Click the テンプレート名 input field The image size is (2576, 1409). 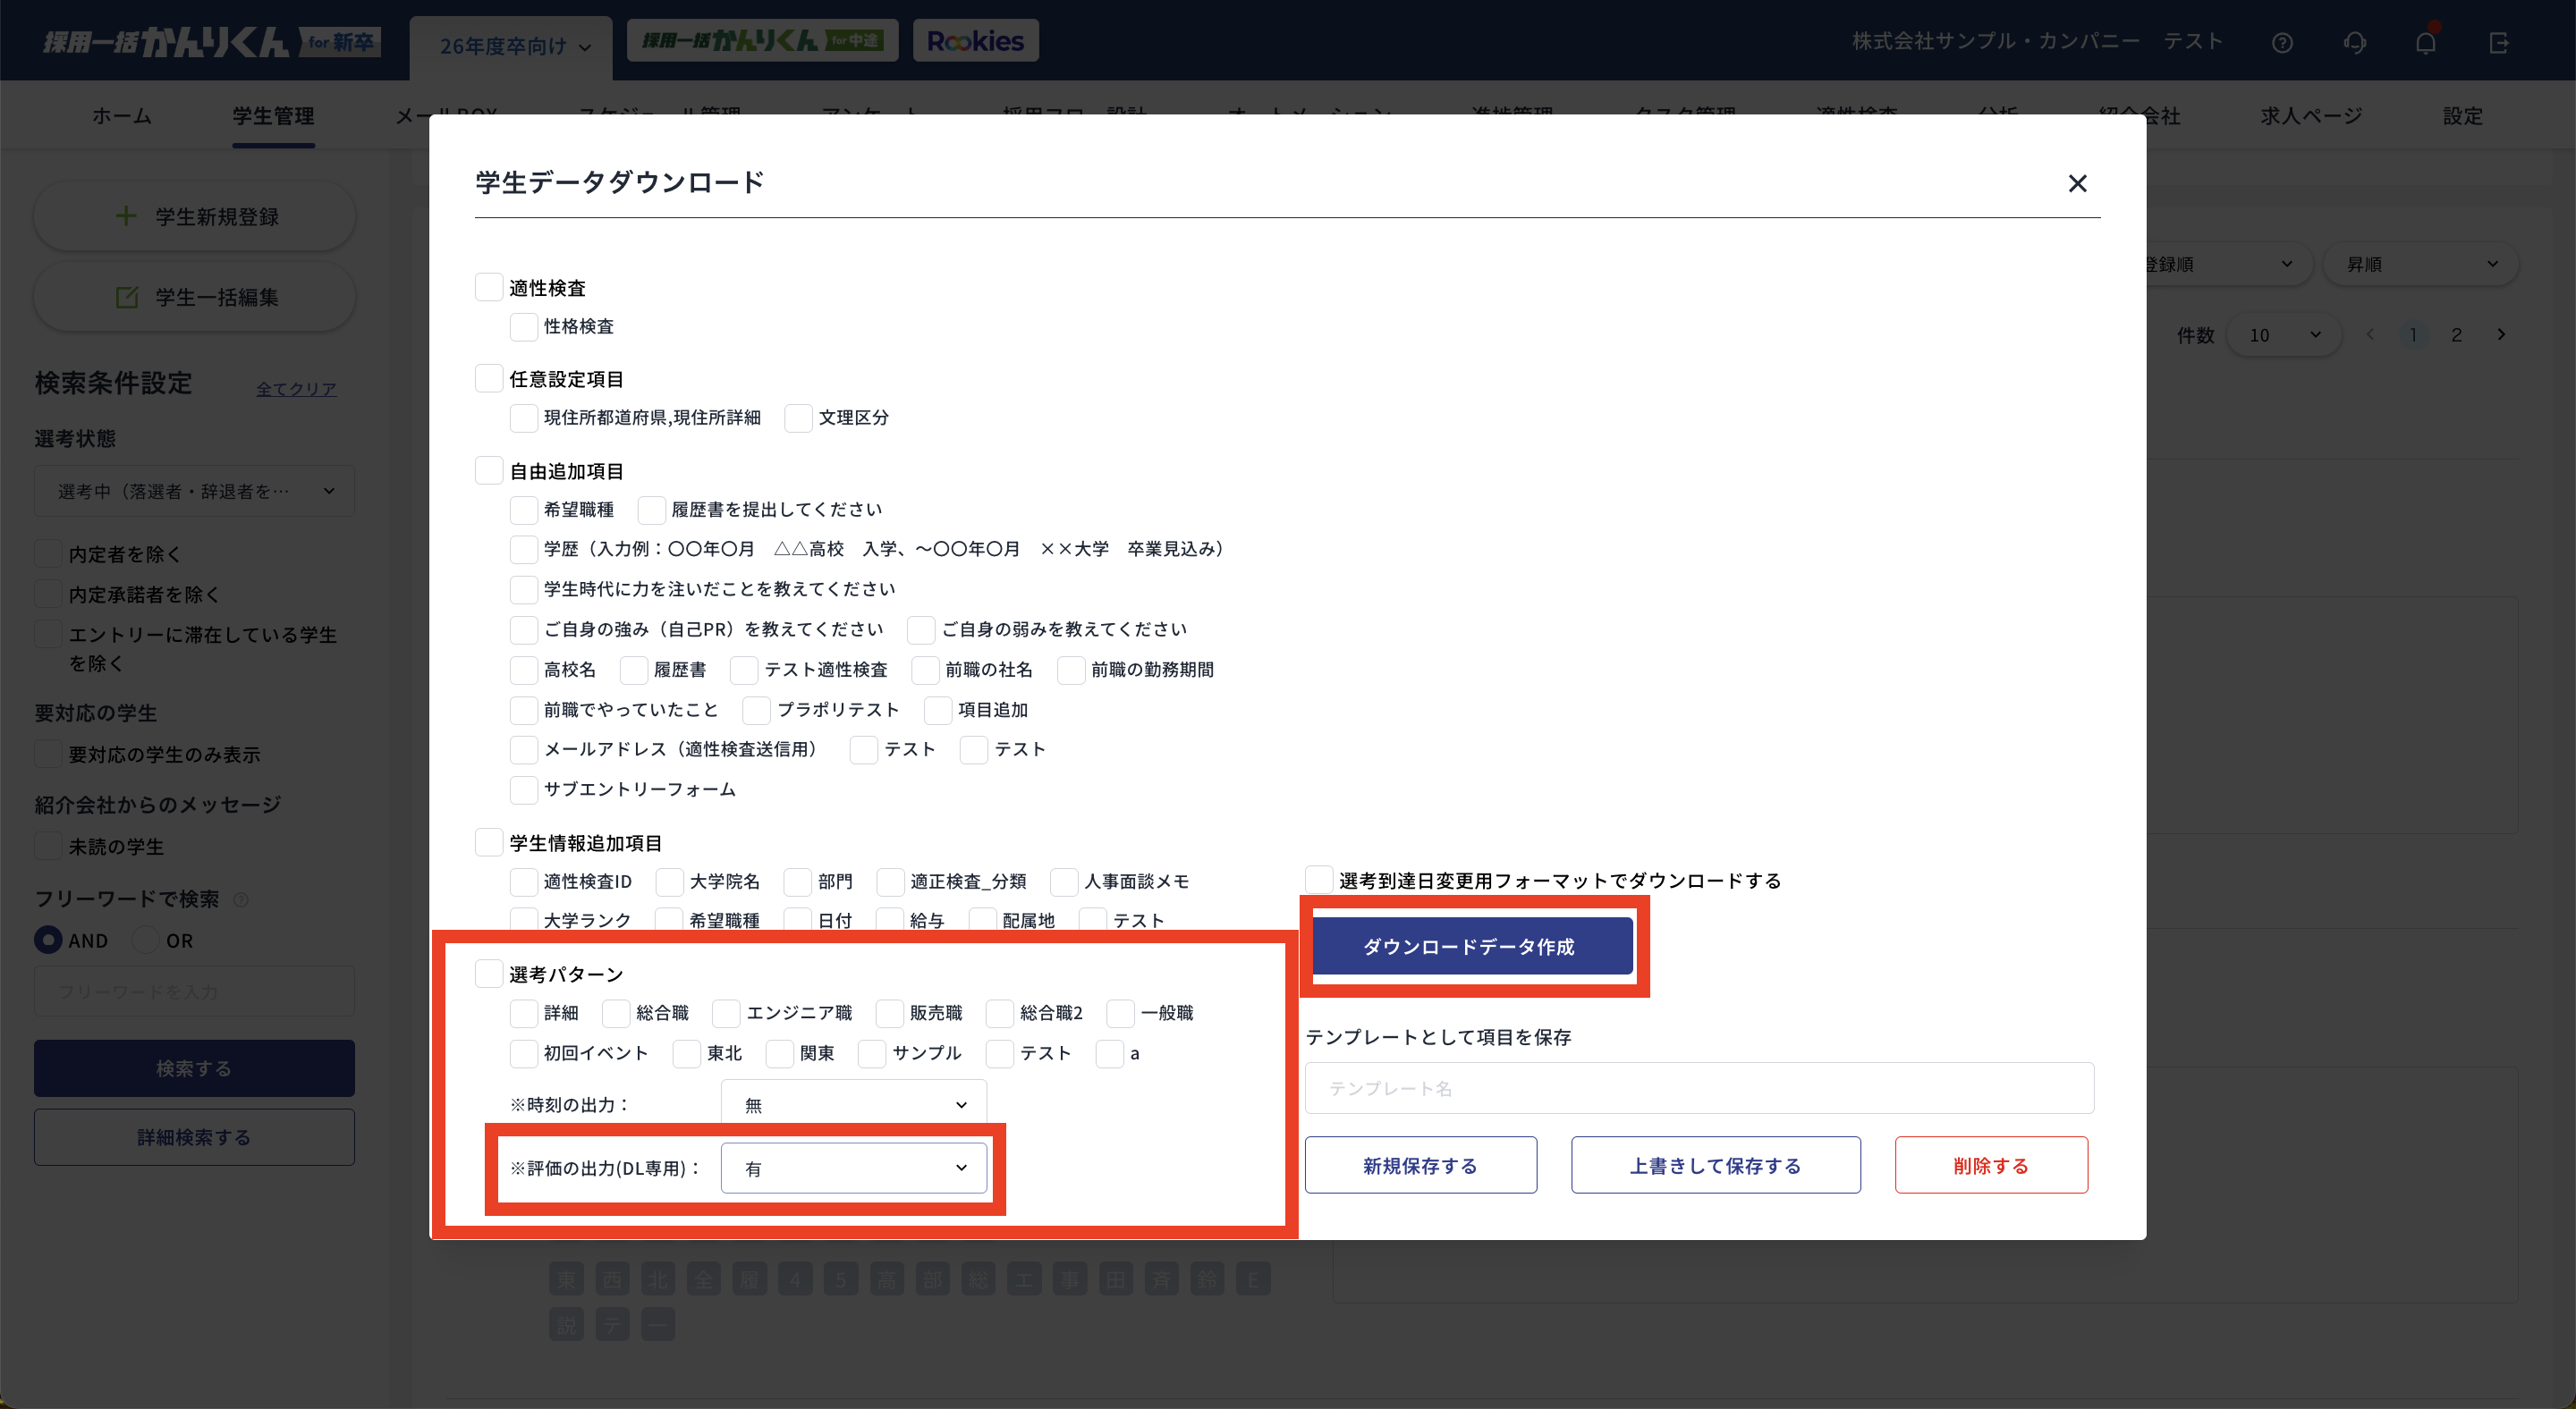(x=1698, y=1088)
